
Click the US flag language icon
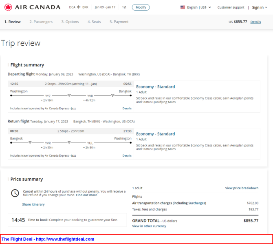pos(183,7)
